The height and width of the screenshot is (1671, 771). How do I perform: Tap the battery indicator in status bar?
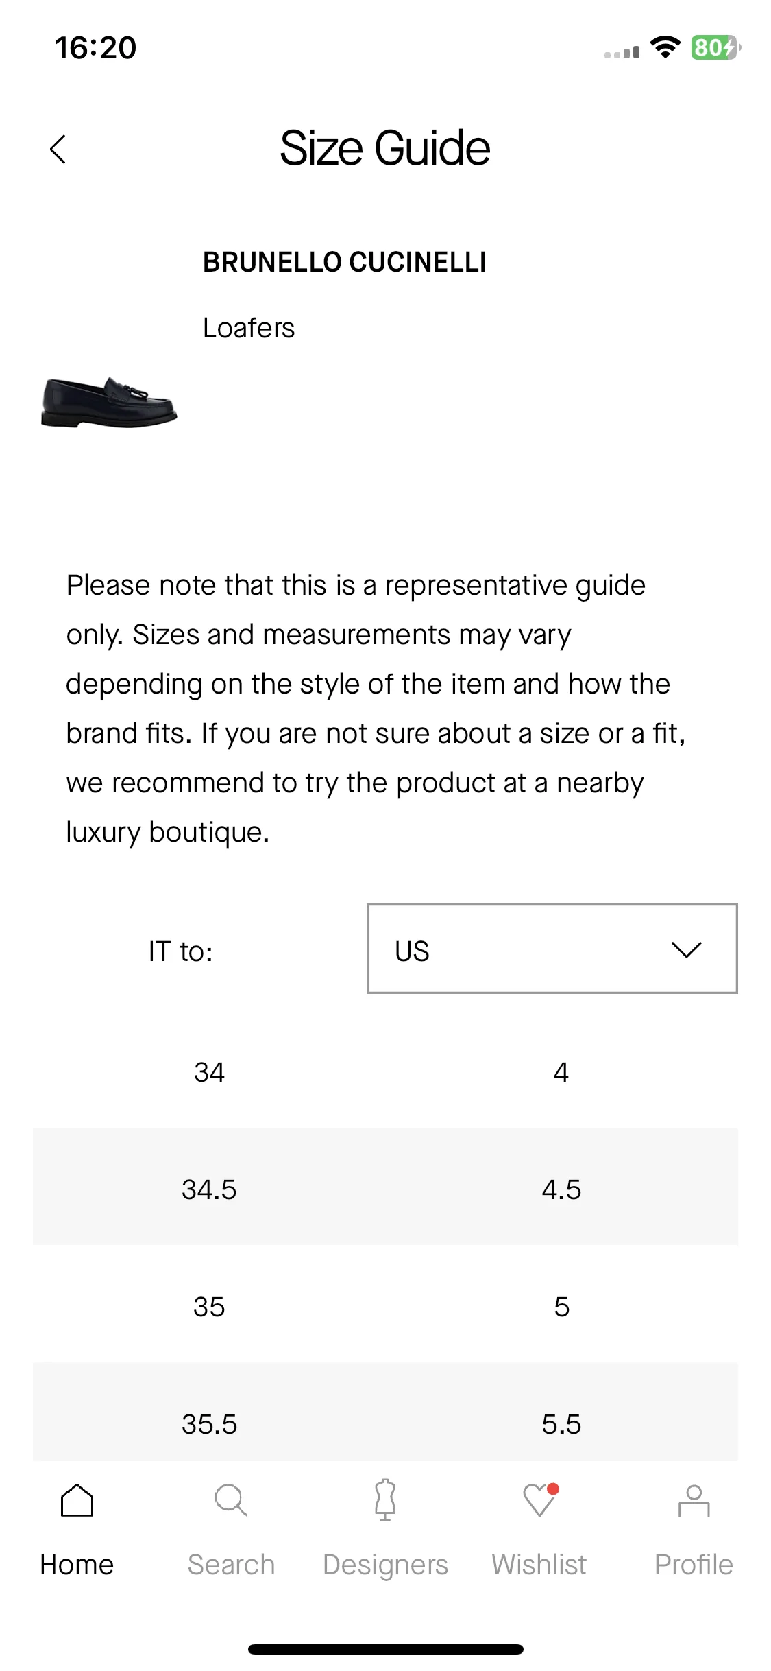(715, 48)
